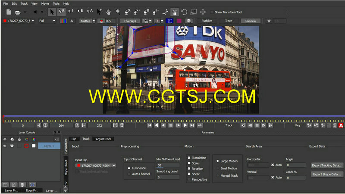Select the pick Edge (E) points tool
This screenshot has height=194, width=345.
click(x=80, y=11)
